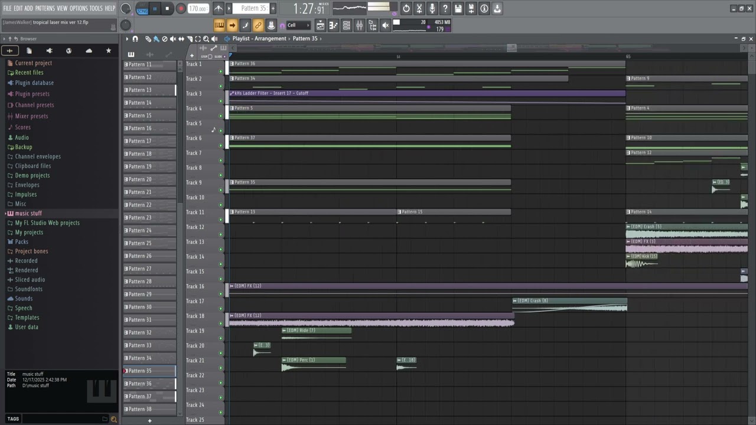Image resolution: width=756 pixels, height=425 pixels.
Task: Toggle the step edit arrow button
Action: [x=232, y=25]
